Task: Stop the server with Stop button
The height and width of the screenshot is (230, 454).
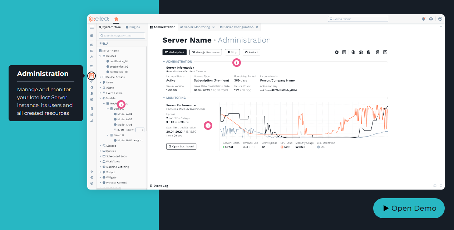Action: [x=232, y=52]
